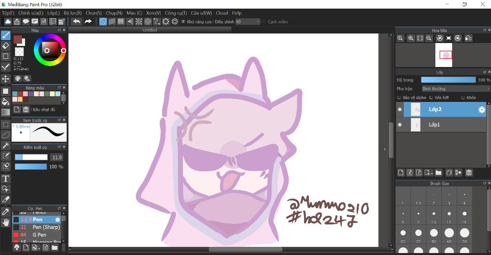
Task: Enable the Khóa layer lock checkbox
Action: click(463, 98)
